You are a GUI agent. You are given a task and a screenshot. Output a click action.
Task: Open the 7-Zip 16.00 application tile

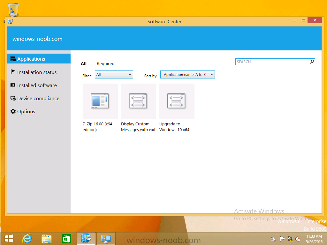pyautogui.click(x=100, y=101)
